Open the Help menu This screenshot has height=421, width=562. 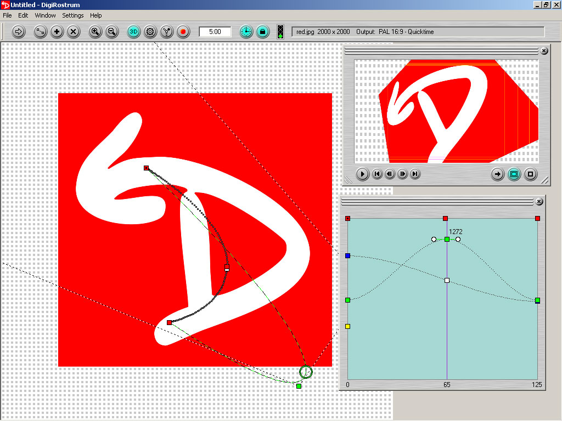(x=95, y=15)
